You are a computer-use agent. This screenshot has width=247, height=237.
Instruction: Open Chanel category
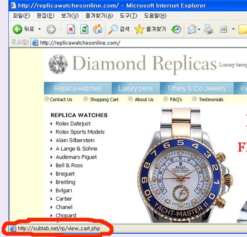coord(64,207)
